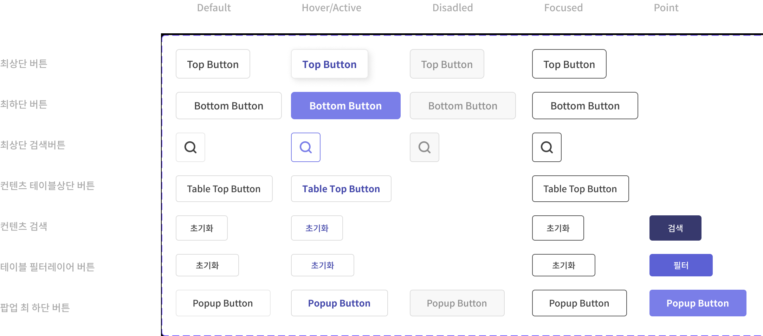
Task: Click the filled purple Popup Button
Action: (x=698, y=303)
